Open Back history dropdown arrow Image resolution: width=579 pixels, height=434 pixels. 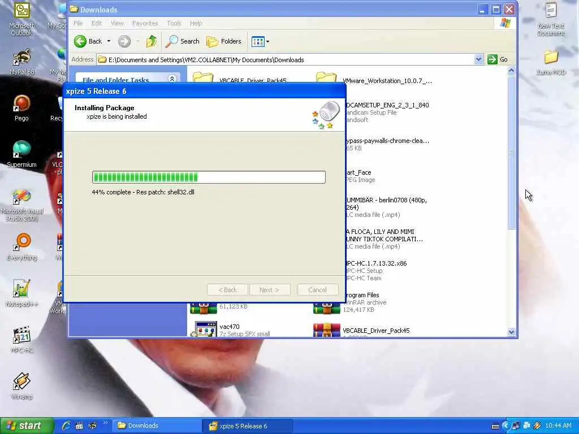pos(109,41)
